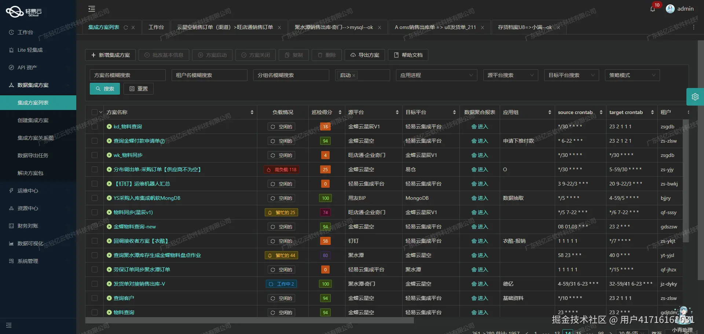Open the 策略模式 dropdown
This screenshot has height=334, width=704.
(x=632, y=75)
